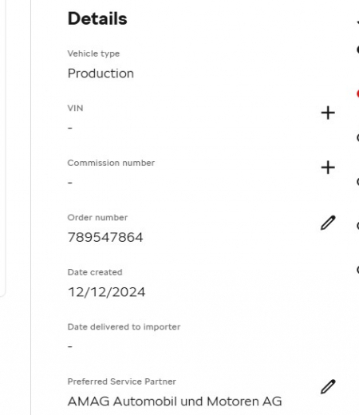Click the Details section heading
Screen dimensions: 359x415
[x=97, y=18]
